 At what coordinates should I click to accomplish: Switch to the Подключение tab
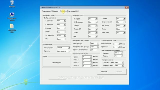[46, 11]
